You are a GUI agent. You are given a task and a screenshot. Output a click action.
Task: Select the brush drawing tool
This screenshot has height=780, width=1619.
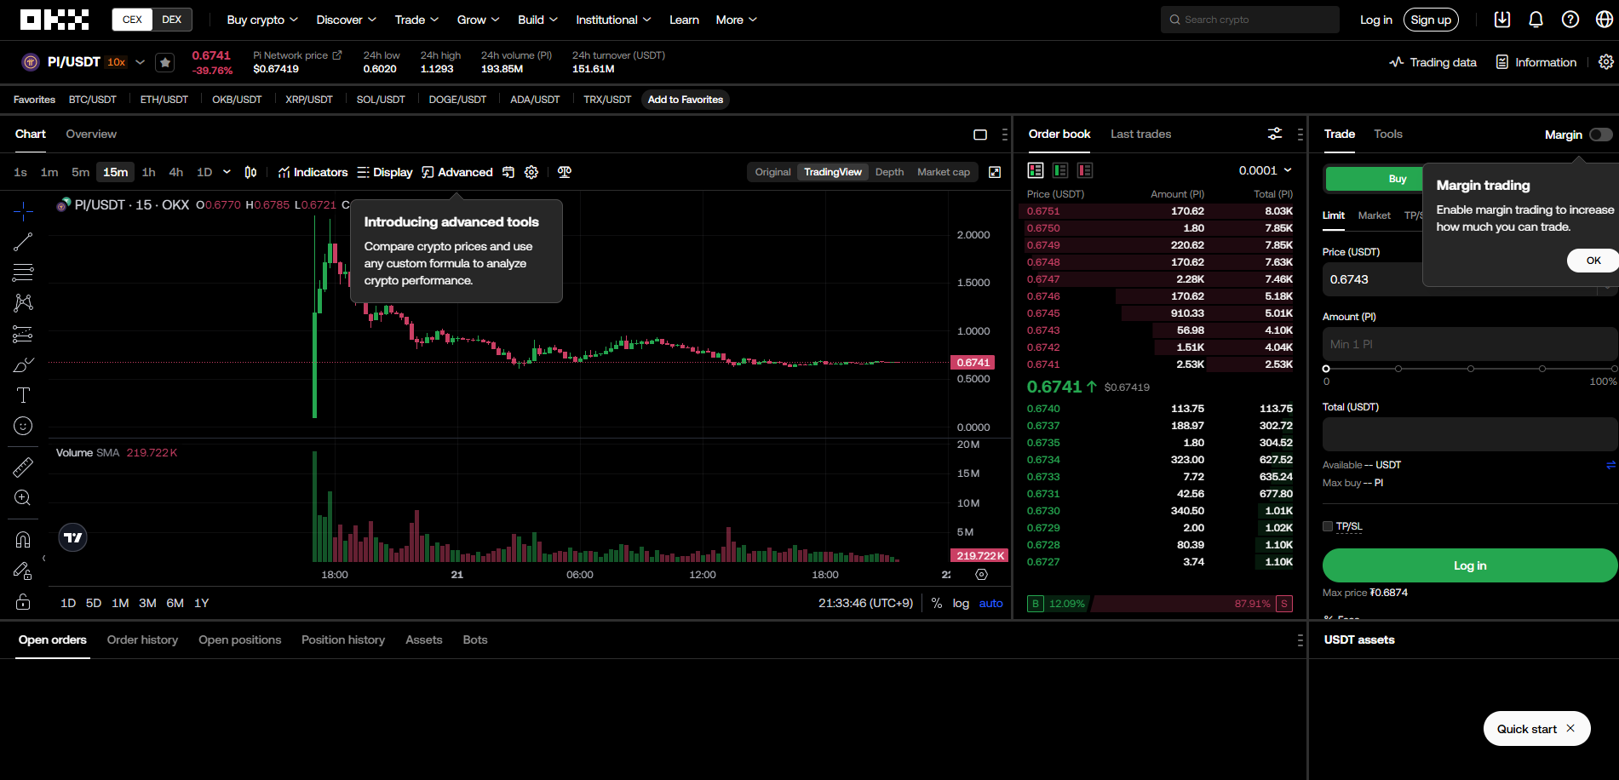pos(23,364)
